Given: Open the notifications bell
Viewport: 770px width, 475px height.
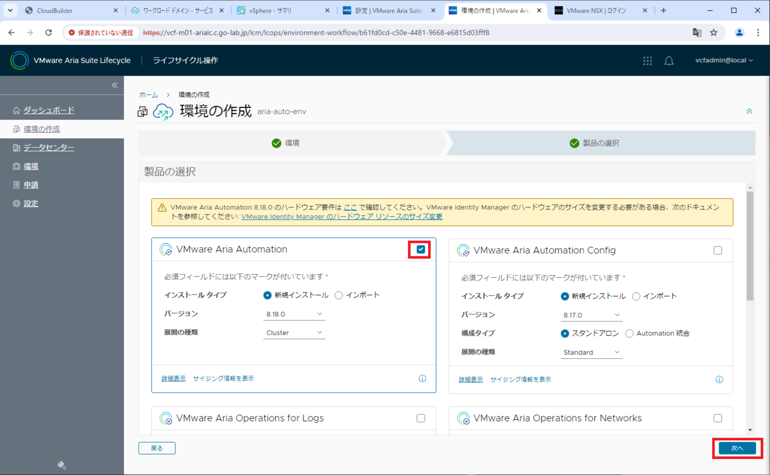Looking at the screenshot, I should pos(669,60).
